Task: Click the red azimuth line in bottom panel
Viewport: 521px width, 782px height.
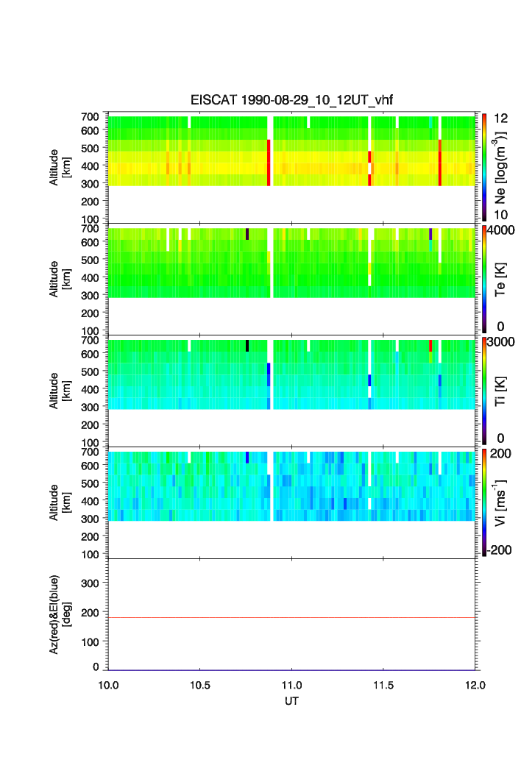Action: [x=291, y=617]
